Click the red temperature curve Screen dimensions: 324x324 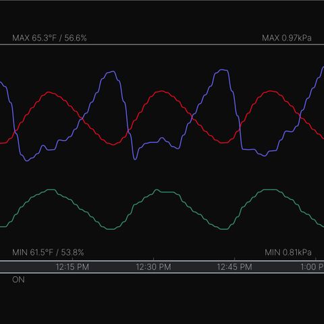click(161, 91)
